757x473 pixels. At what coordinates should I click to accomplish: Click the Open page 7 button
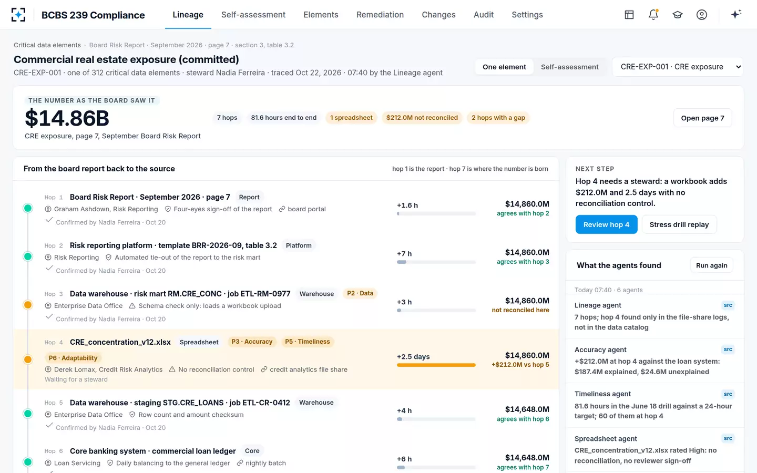(x=702, y=118)
